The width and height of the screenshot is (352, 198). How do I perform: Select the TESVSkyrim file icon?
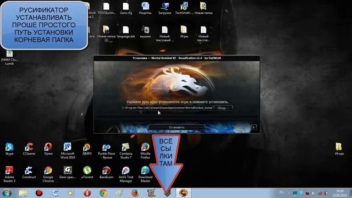[x=106, y=8]
